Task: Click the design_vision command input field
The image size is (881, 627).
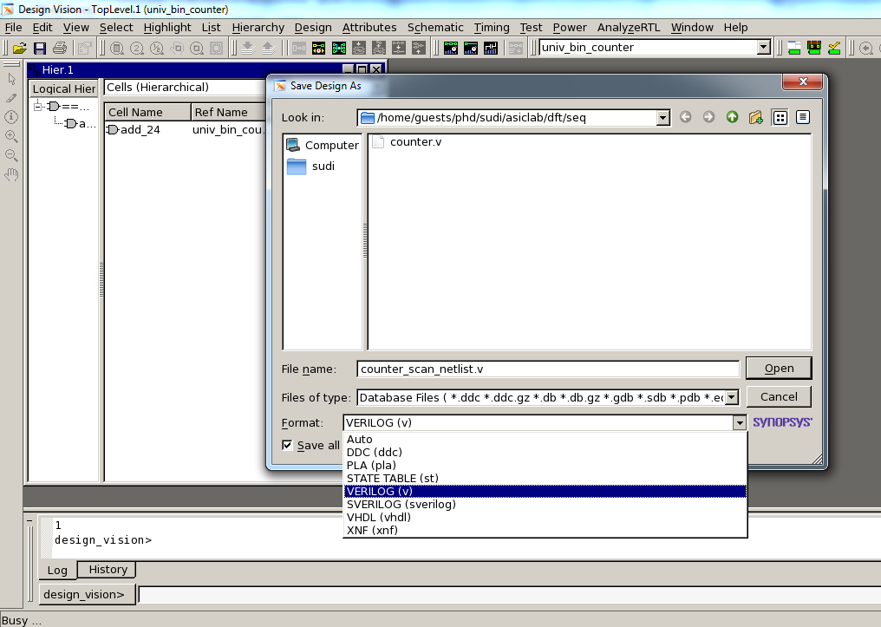Action: pos(509,594)
